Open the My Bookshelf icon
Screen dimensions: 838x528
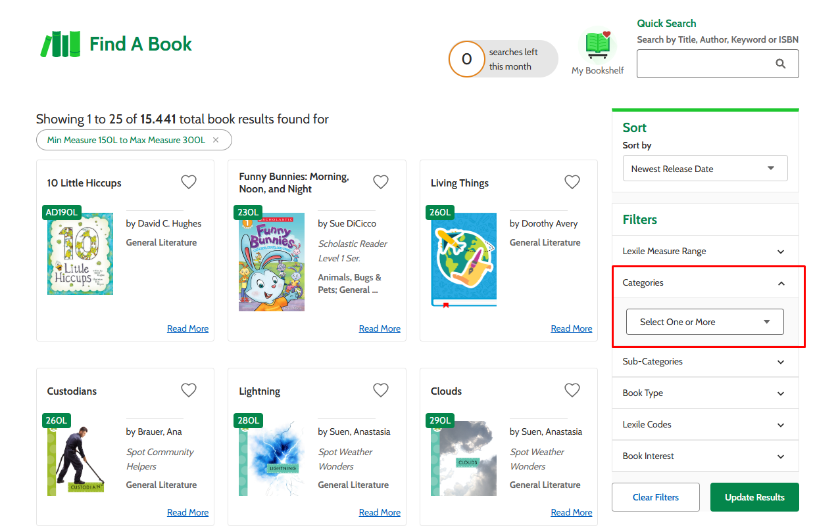(x=598, y=46)
